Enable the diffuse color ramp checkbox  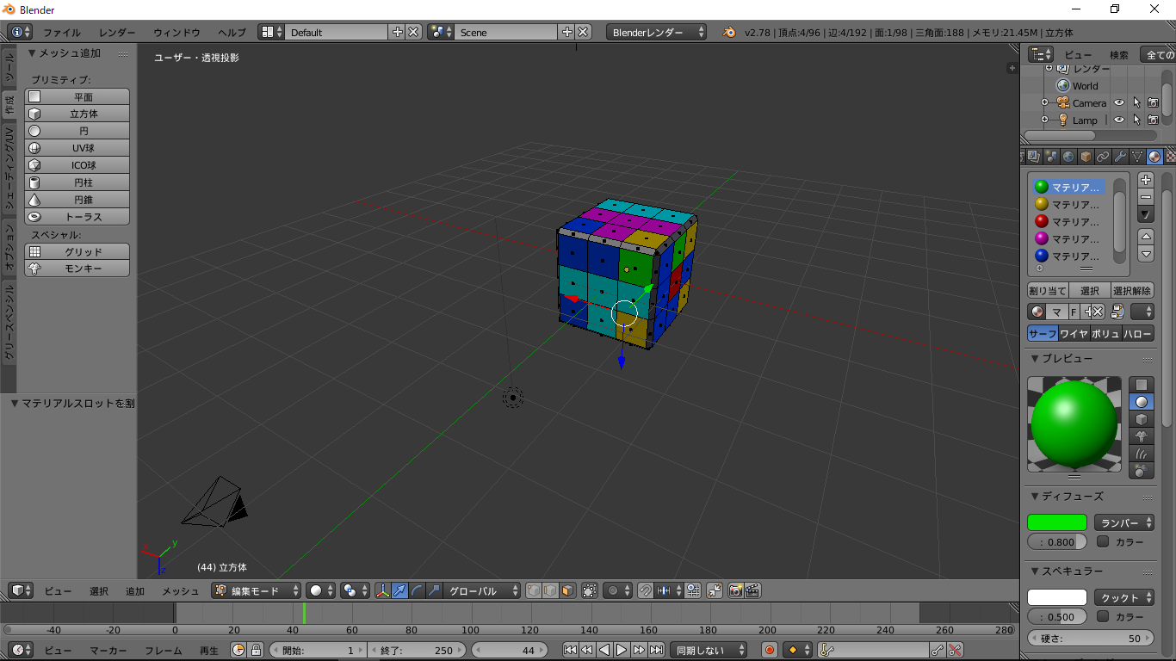point(1103,542)
